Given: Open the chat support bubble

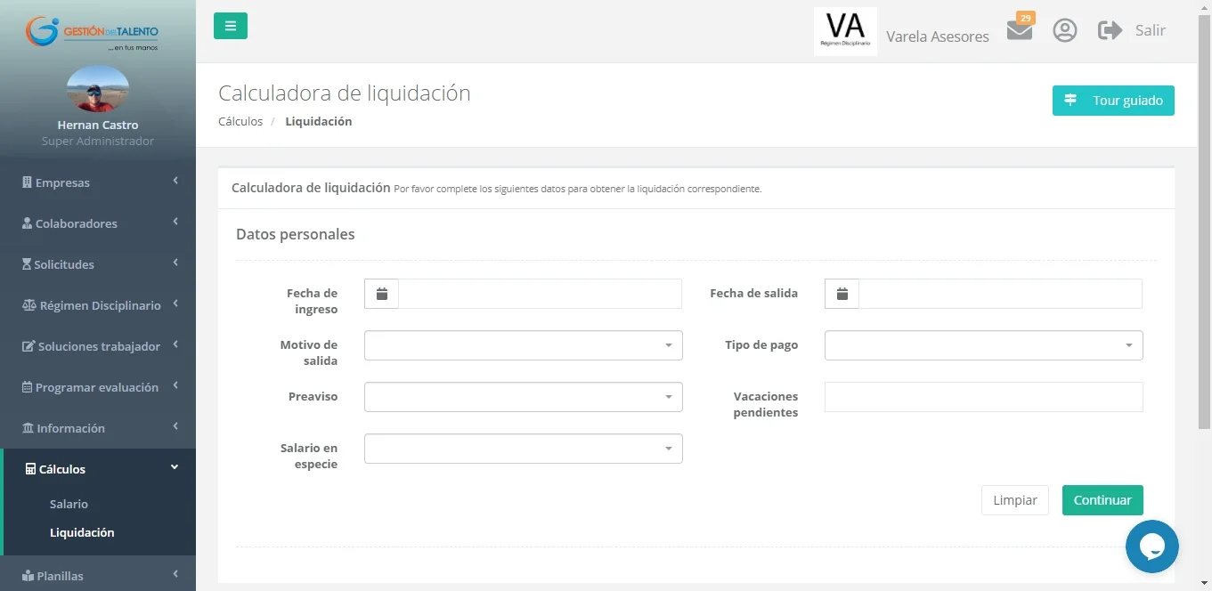Looking at the screenshot, I should 1151,546.
